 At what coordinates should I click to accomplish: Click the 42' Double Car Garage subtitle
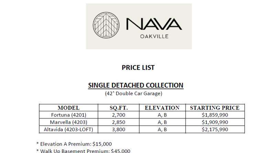point(133,93)
